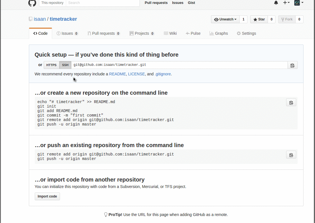Open the timetracker repository link
Screen dimensions: 315x223
tap(63, 19)
